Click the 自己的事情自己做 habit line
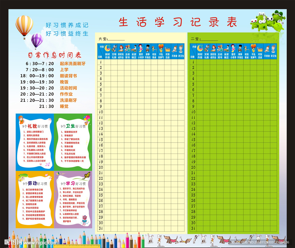Image resolution: width=295 pixels, height=248 pixels. pos(33,190)
